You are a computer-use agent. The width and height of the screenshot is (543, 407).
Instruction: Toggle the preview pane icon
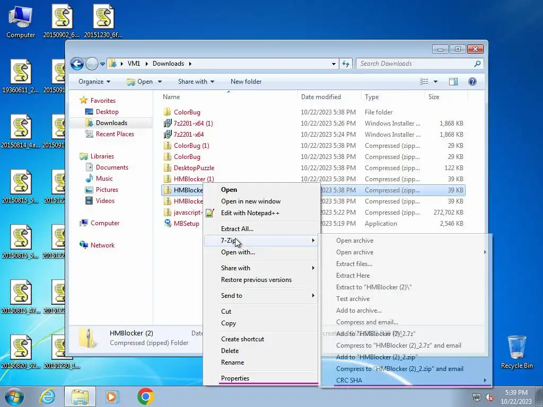[453, 82]
